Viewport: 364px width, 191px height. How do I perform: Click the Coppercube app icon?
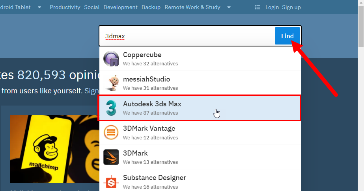(111, 59)
